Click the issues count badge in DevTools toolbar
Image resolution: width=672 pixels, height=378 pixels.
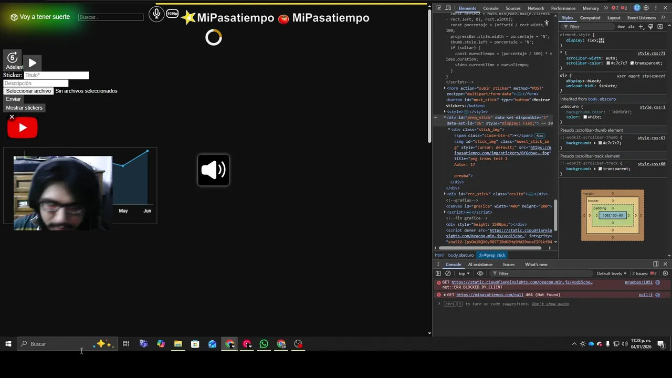point(624,8)
